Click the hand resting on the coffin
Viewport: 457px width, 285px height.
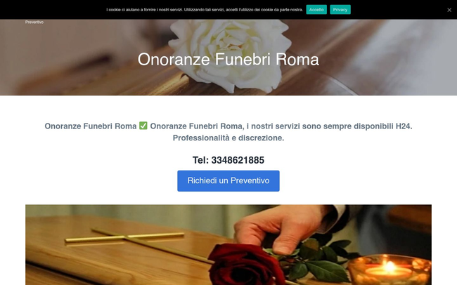[x=284, y=232]
